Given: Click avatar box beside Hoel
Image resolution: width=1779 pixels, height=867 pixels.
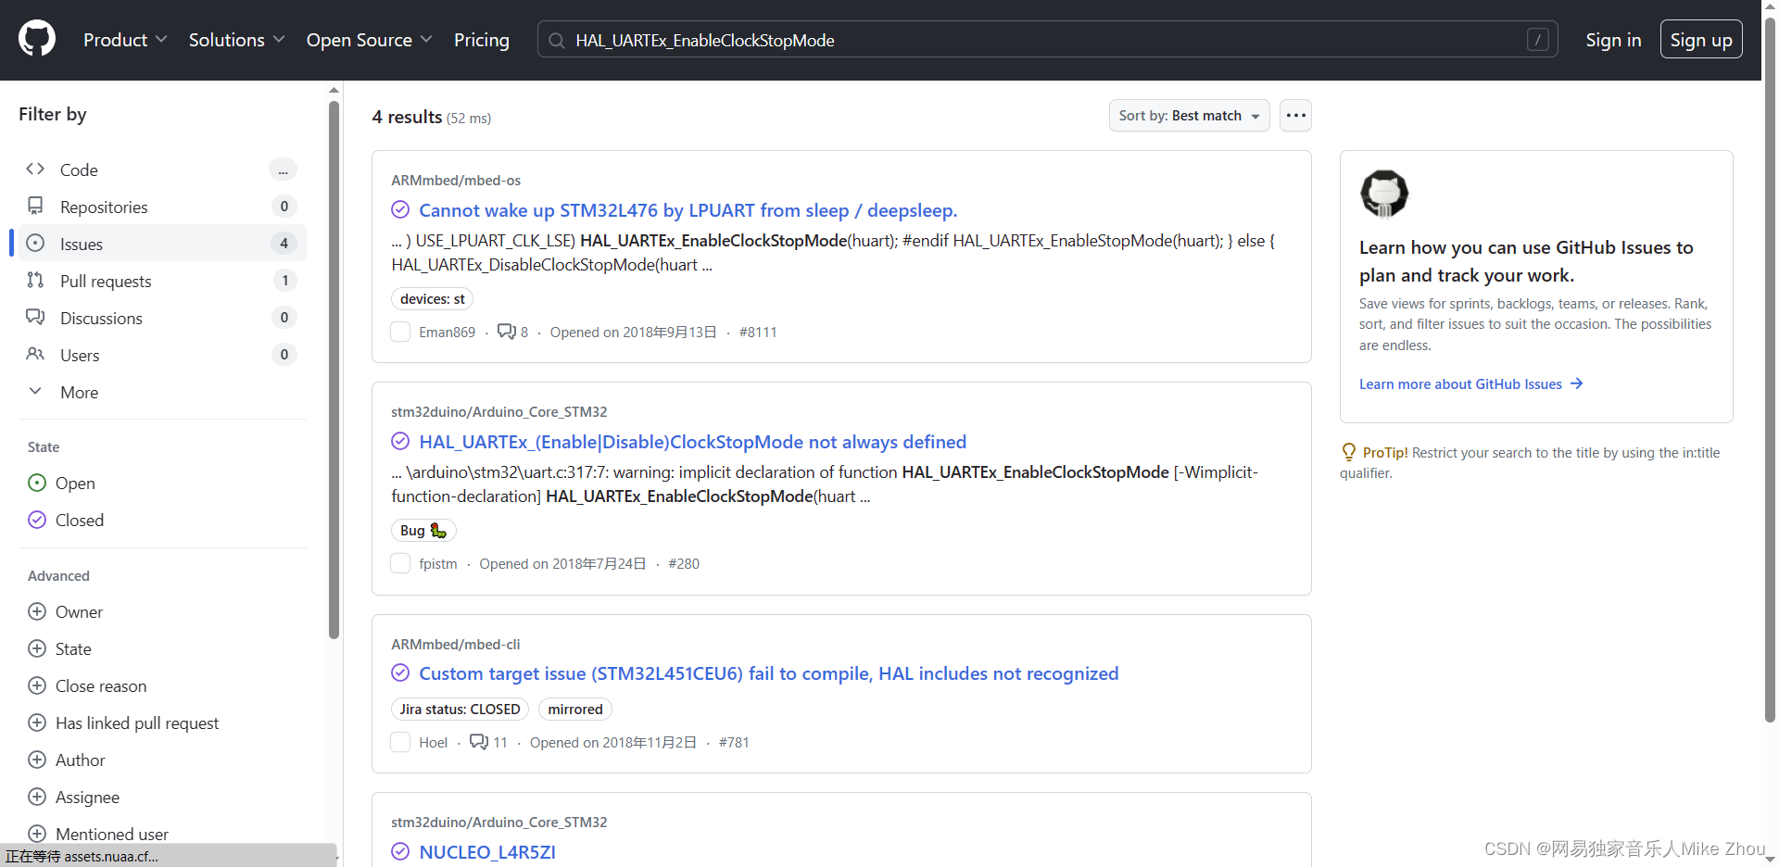Looking at the screenshot, I should (x=400, y=742).
